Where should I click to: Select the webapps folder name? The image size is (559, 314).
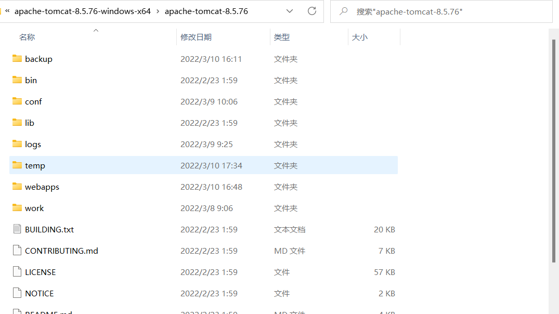(42, 187)
